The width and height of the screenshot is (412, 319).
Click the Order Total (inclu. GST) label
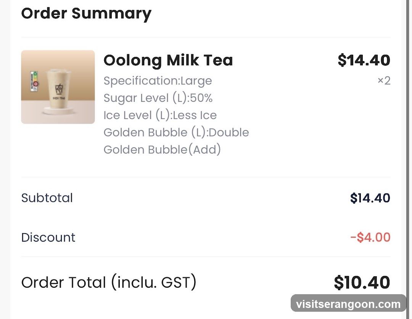point(109,282)
